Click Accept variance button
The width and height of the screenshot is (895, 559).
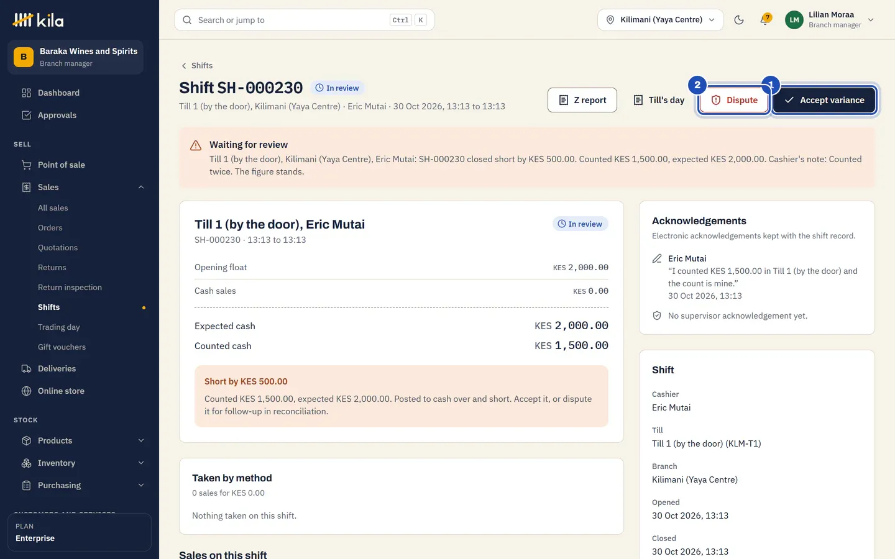(824, 100)
